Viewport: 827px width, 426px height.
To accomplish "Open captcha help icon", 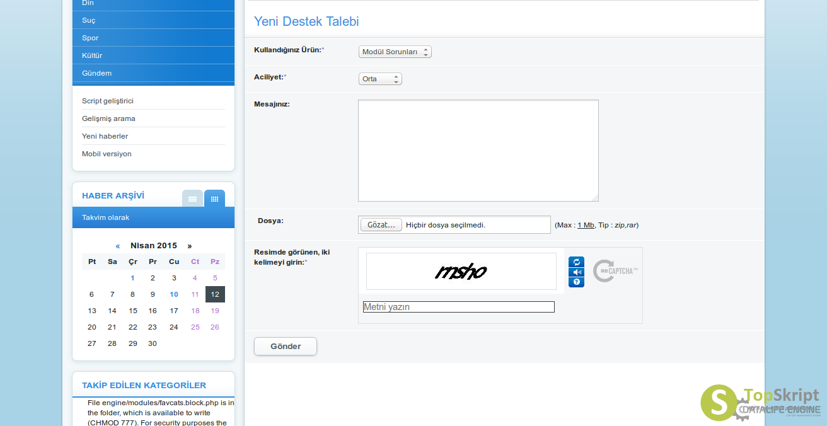I will click(x=576, y=282).
